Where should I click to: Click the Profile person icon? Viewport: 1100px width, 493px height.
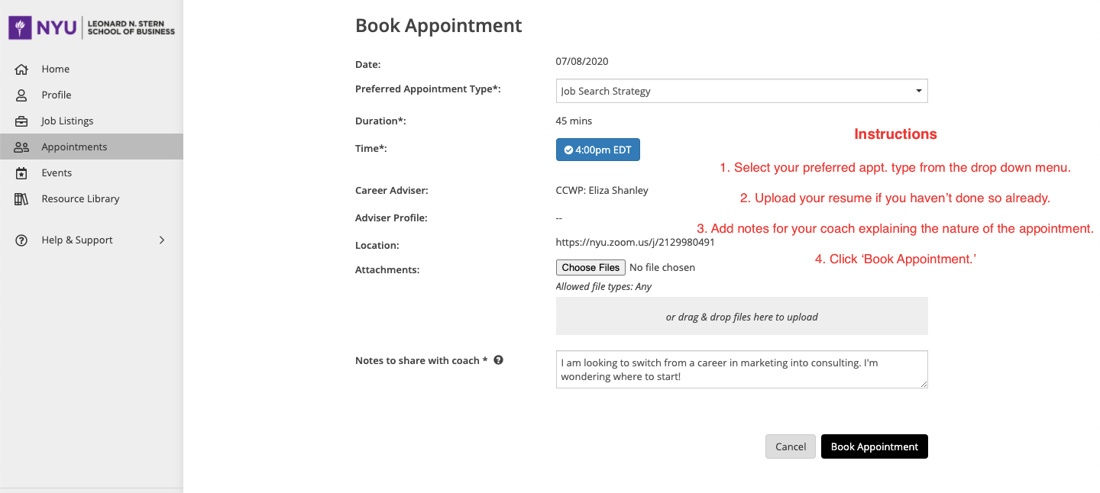pyautogui.click(x=21, y=95)
